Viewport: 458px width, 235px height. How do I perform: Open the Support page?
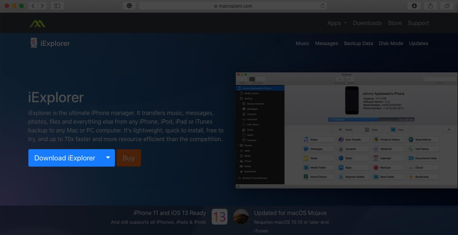418,23
